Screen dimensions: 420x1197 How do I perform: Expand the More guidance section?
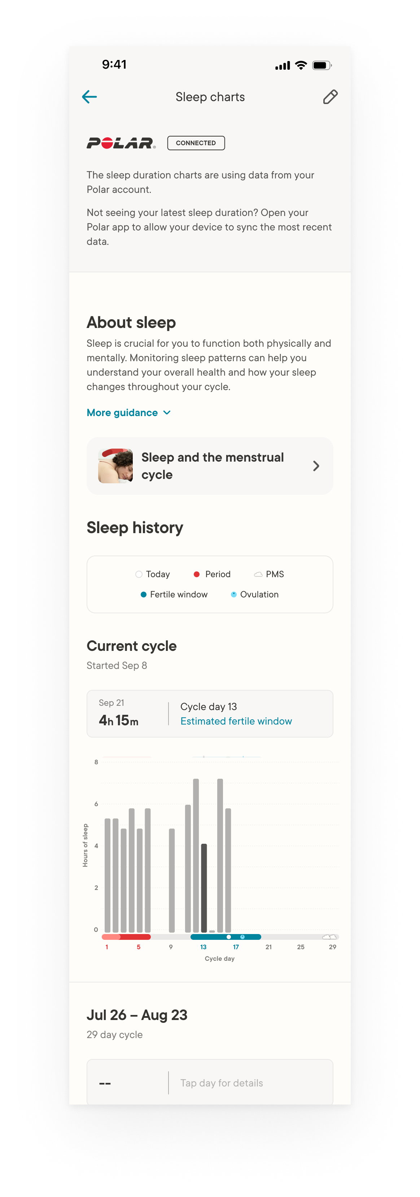(x=123, y=412)
